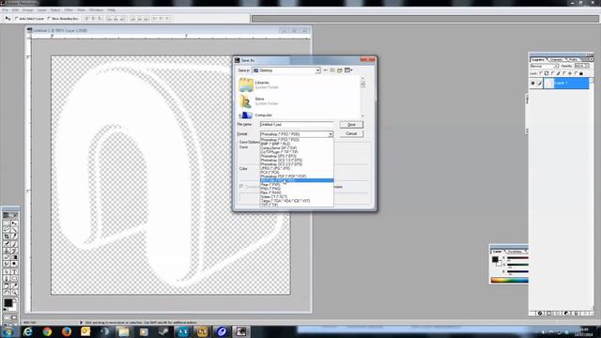Open the Save in folder dropdown
Image resolution: width=601 pixels, height=338 pixels.
pos(317,70)
